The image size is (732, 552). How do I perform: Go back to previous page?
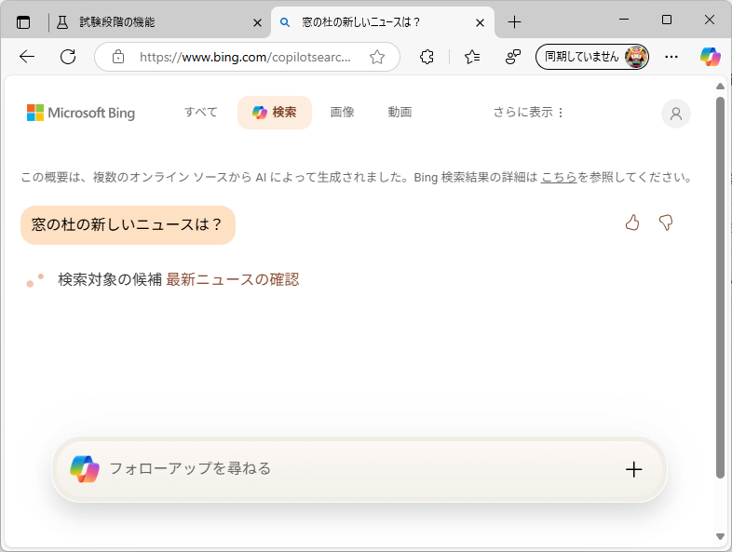(27, 57)
